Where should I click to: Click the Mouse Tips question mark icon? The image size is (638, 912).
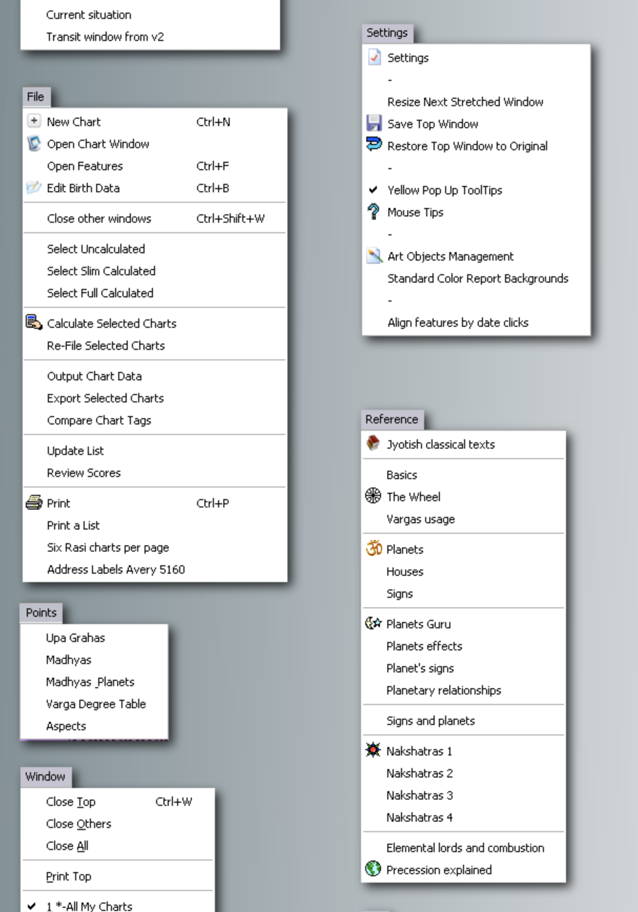(374, 212)
